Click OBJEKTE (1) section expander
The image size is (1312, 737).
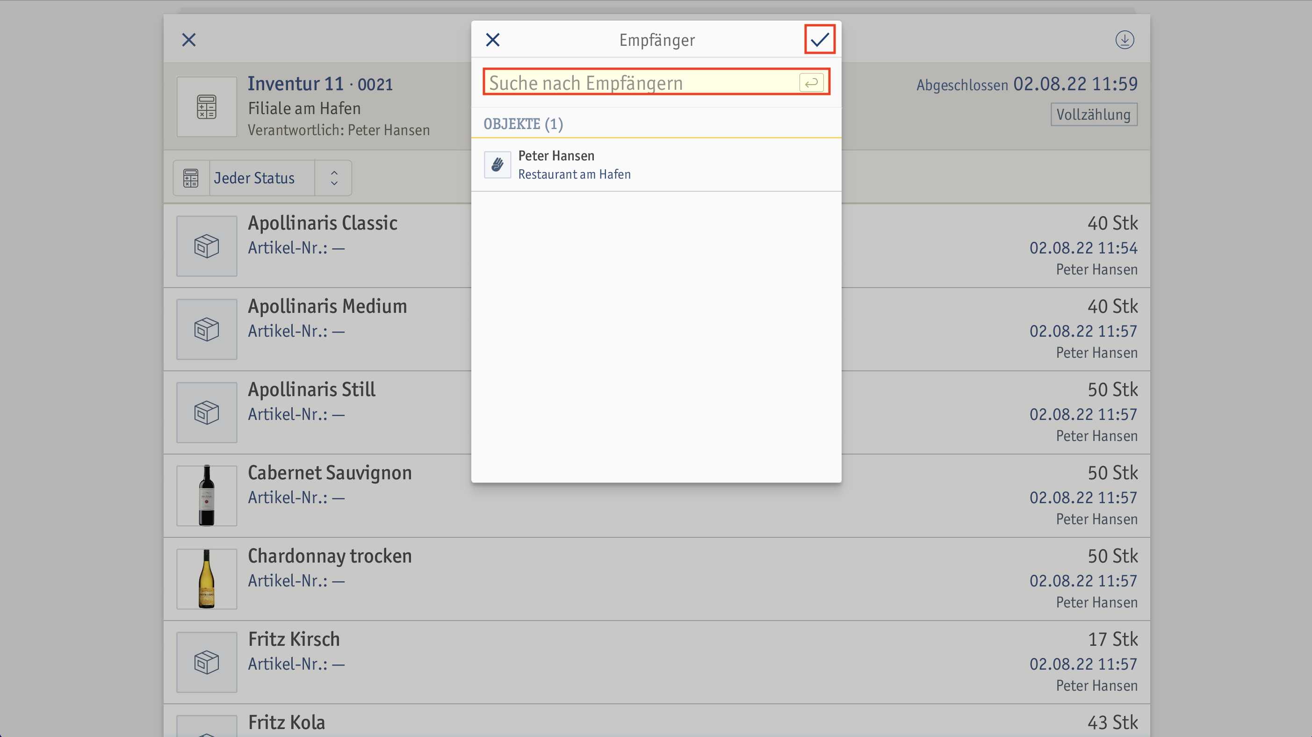[x=523, y=123]
